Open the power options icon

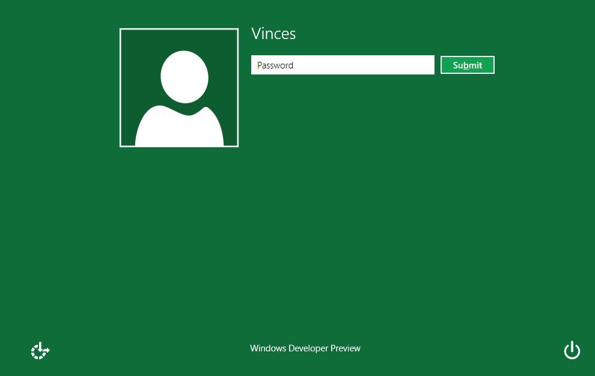click(572, 350)
